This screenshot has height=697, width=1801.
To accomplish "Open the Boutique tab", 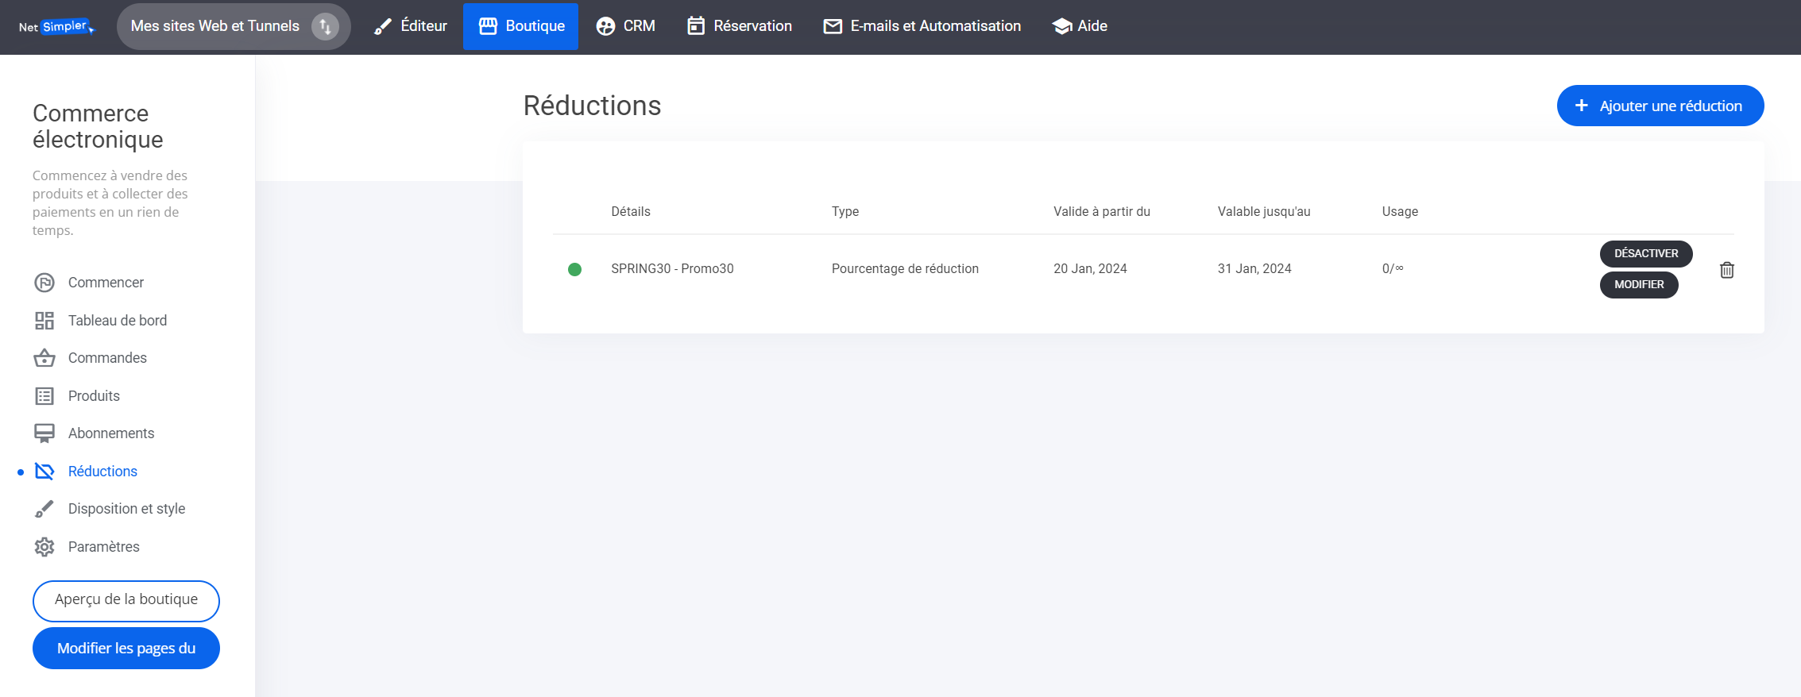I will coord(521,26).
